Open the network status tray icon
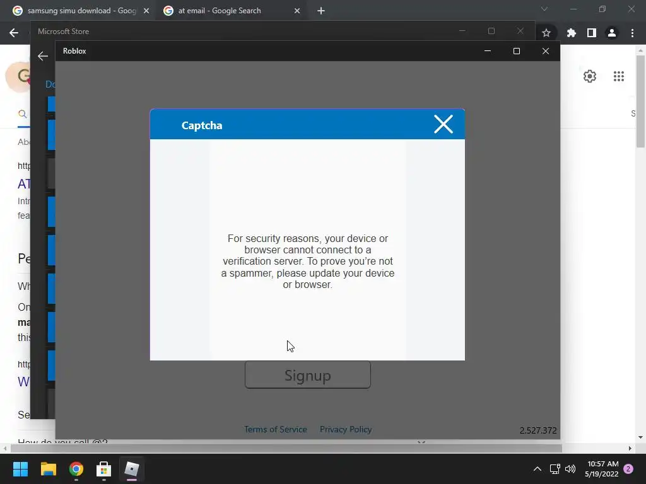The image size is (646, 484). (555, 469)
